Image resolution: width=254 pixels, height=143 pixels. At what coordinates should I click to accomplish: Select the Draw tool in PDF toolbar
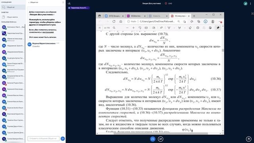pyautogui.click(x=169, y=28)
